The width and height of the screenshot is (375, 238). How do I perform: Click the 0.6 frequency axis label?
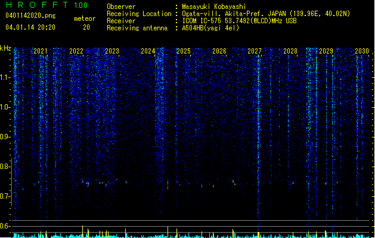[x=5, y=226]
